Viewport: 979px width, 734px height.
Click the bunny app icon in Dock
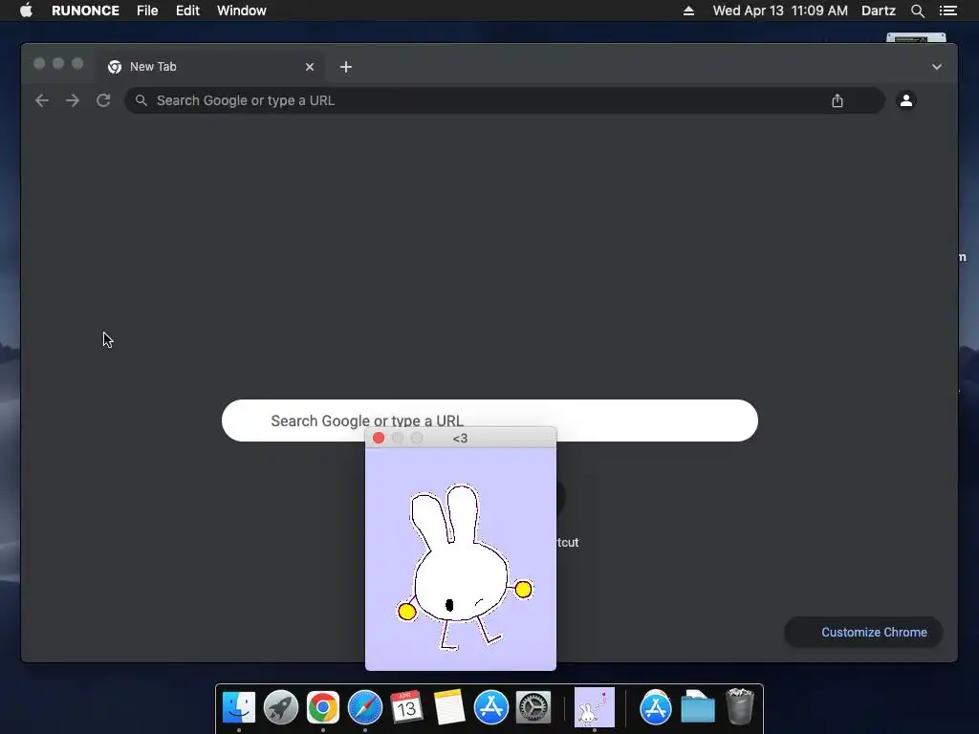tap(595, 707)
